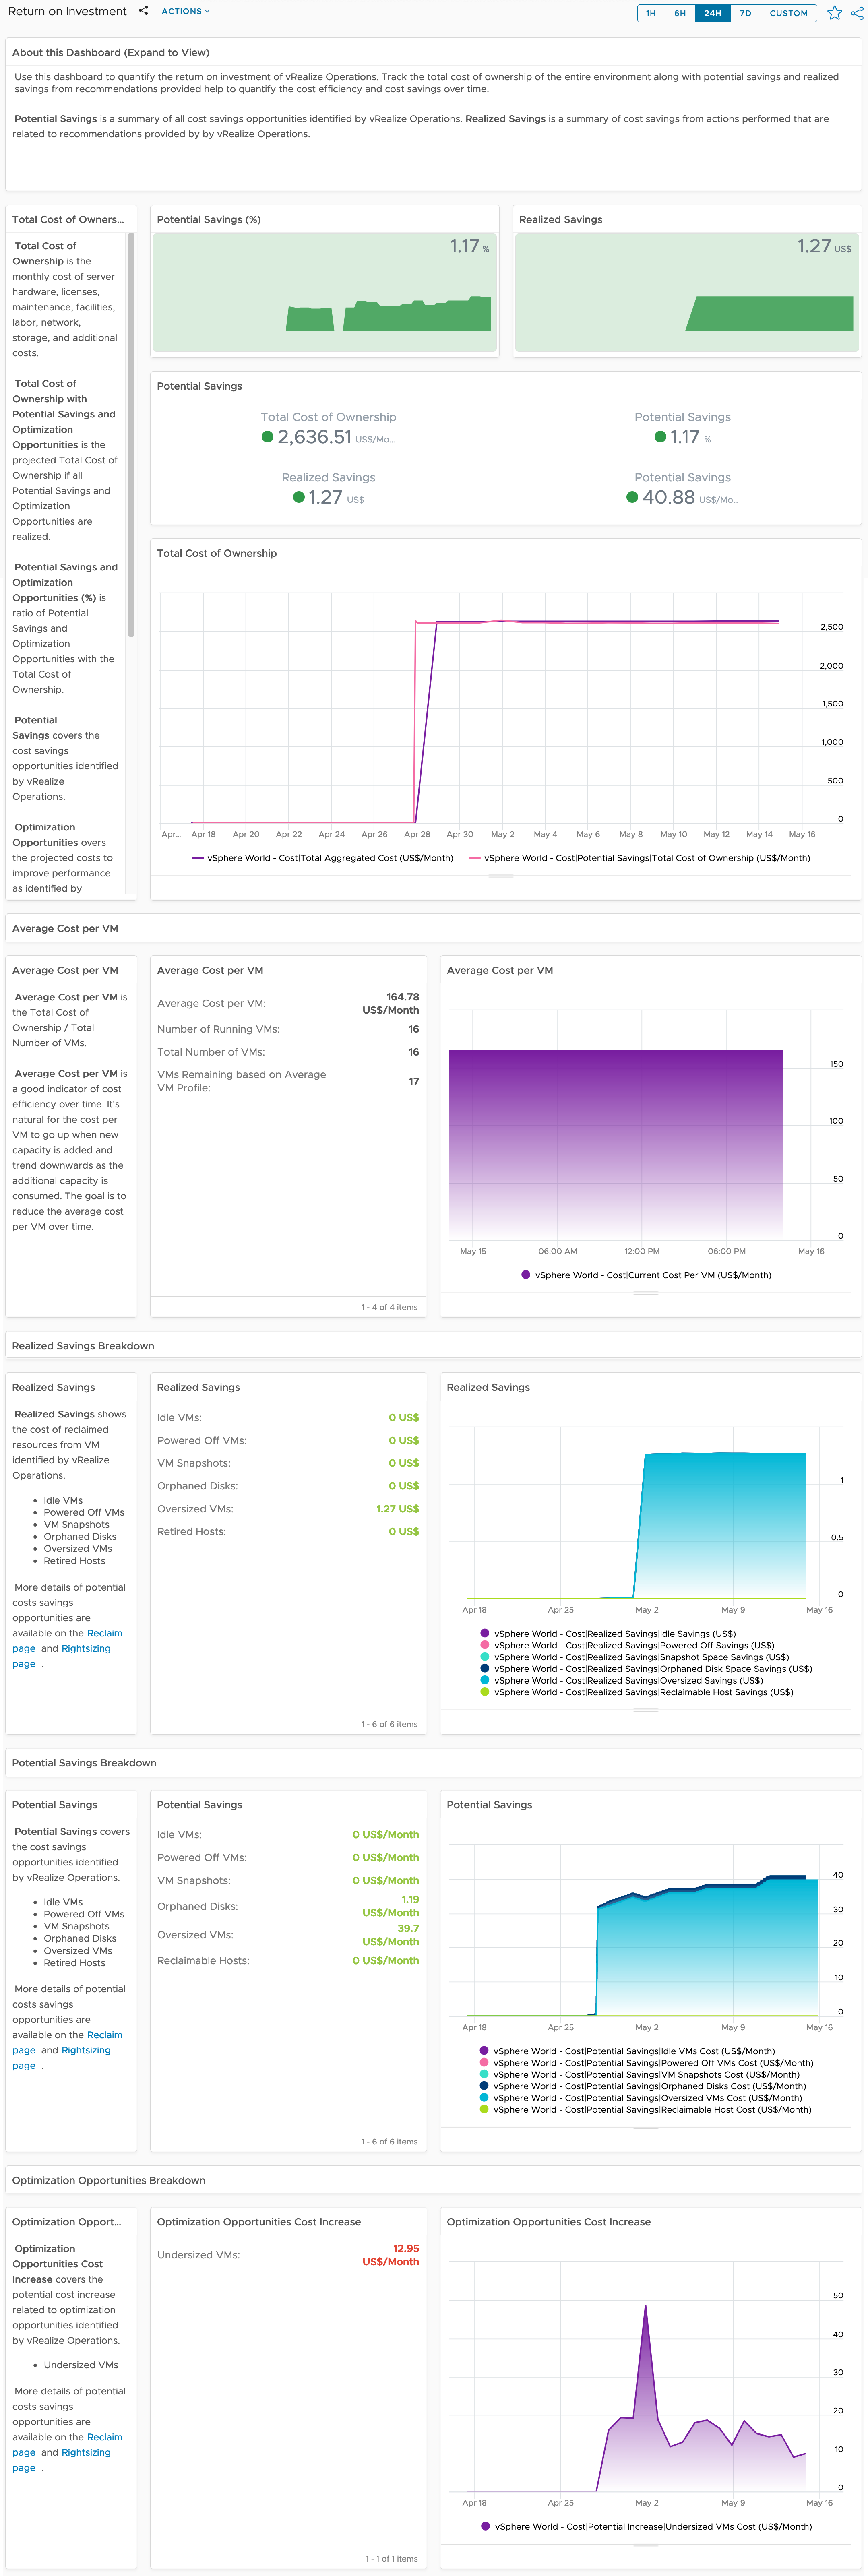Toggle Powered Off VMs Cost legend entry

[646, 2063]
